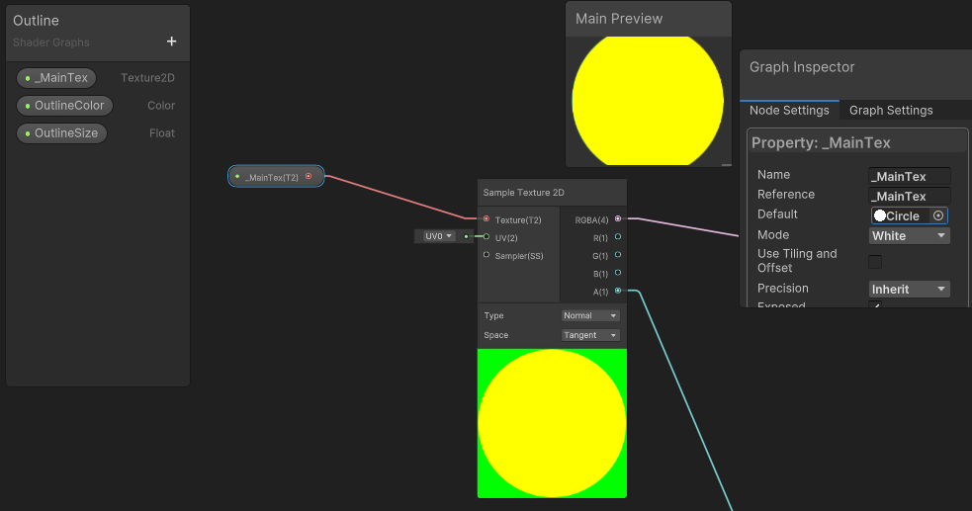This screenshot has height=511, width=972.
Task: Click the Texture(T2) input port
Action: tap(486, 218)
